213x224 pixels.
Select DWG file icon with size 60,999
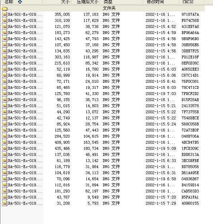click(x=5, y=75)
